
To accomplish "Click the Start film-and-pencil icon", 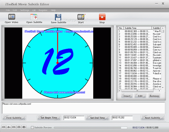I will [81, 17].
